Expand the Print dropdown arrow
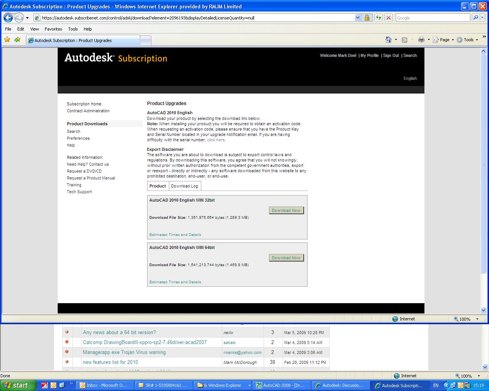The image size is (489, 391). coord(429,40)
